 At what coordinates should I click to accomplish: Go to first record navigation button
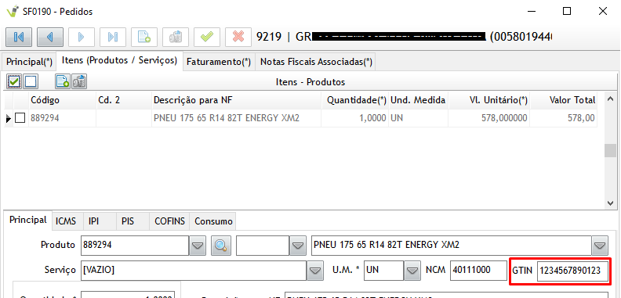[x=19, y=37]
